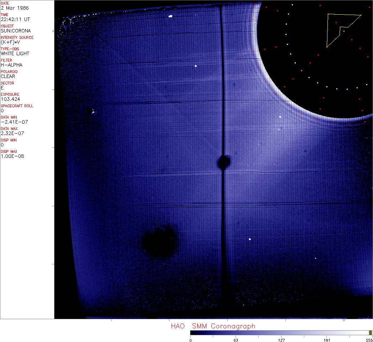Screen dimensions: 373x342
Task: Select the bright white spot near the image top edge
Action: click(x=170, y=16)
